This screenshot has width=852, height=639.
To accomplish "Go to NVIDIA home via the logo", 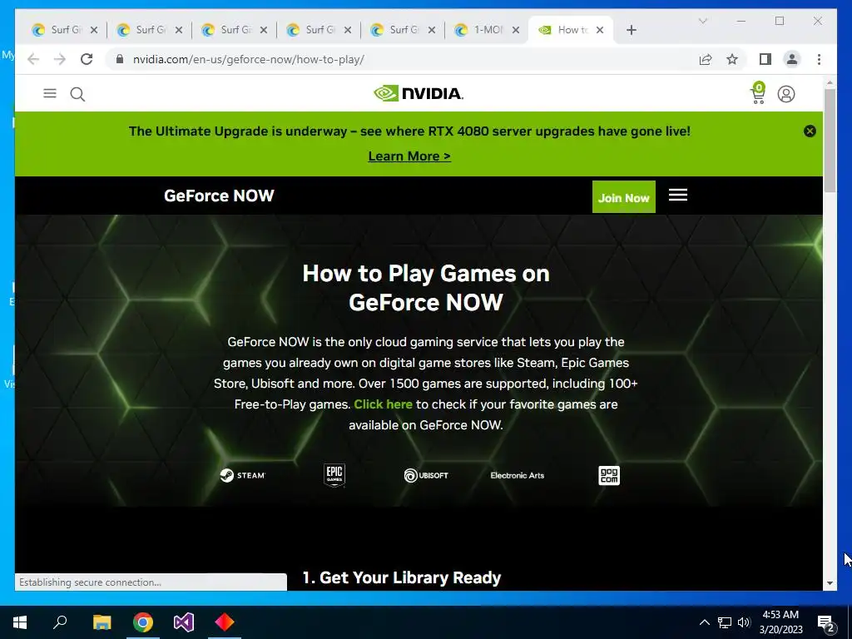I will pyautogui.click(x=419, y=93).
